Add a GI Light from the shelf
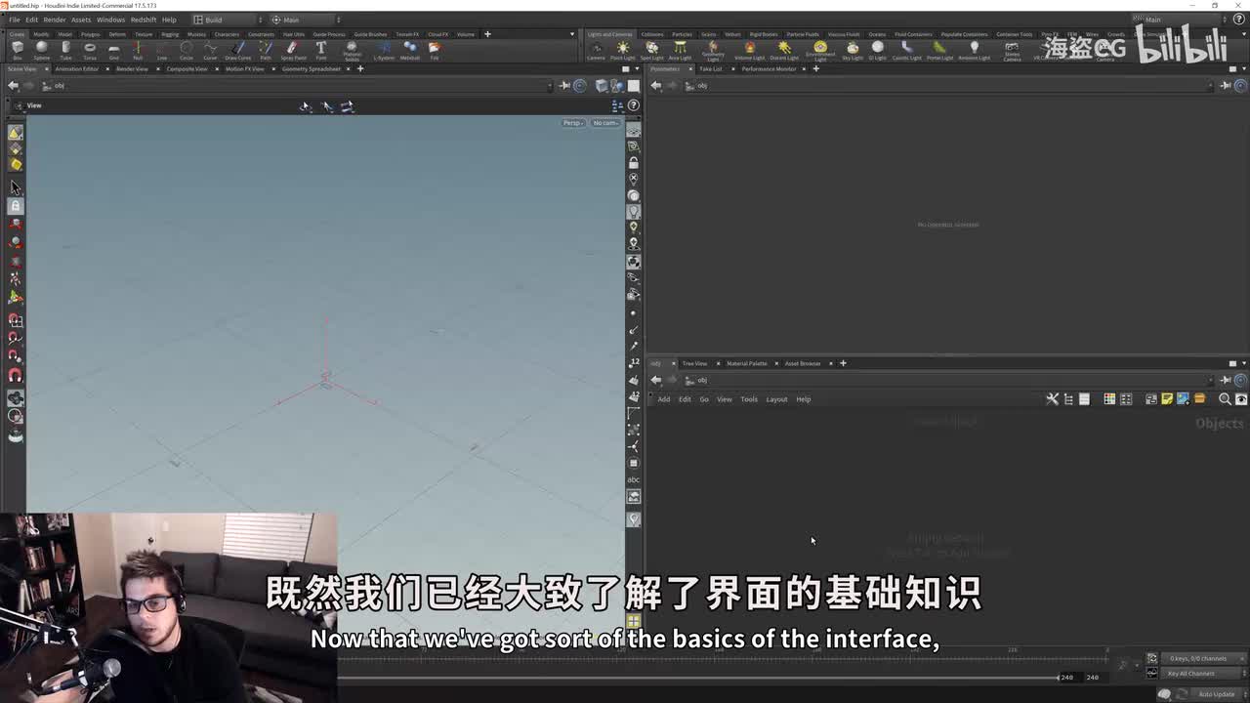This screenshot has height=703, width=1250. (877, 50)
